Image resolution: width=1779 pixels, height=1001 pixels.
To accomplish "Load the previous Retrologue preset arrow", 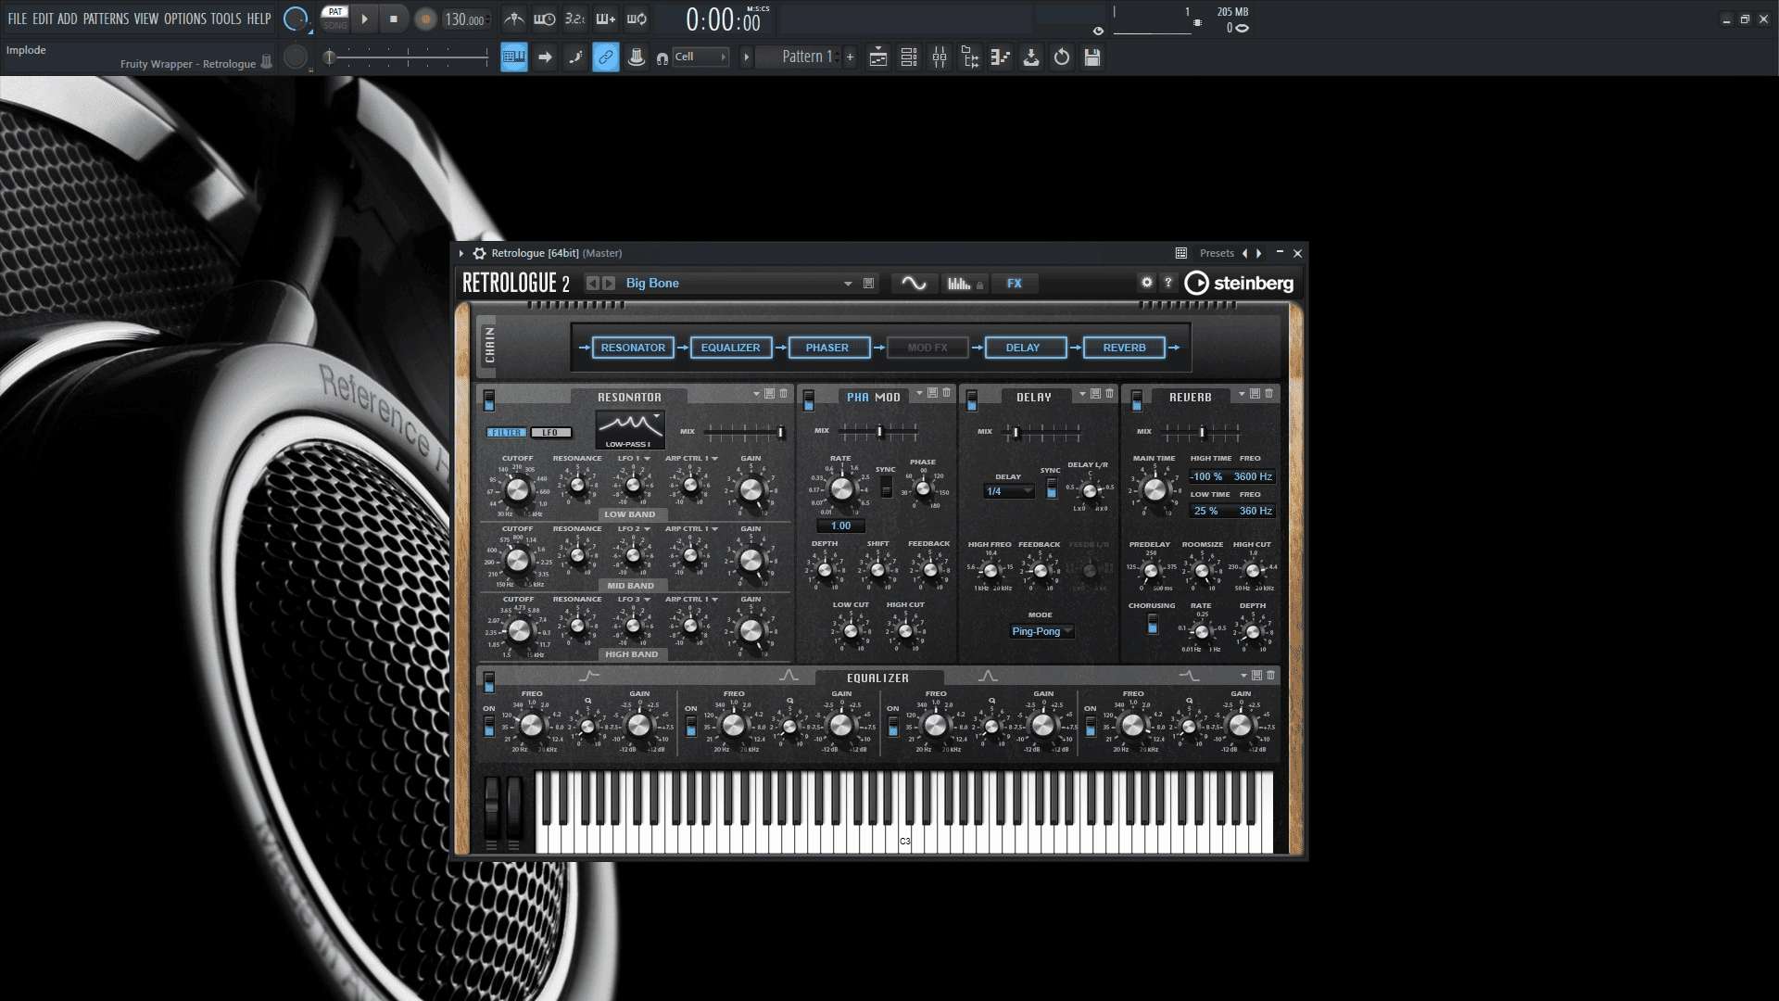I will pos(593,284).
